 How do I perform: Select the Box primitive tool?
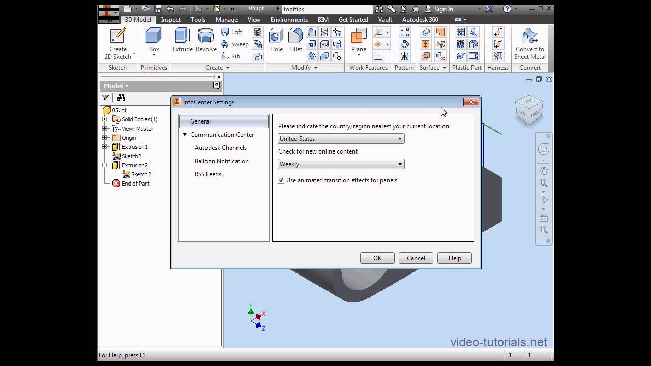(154, 43)
